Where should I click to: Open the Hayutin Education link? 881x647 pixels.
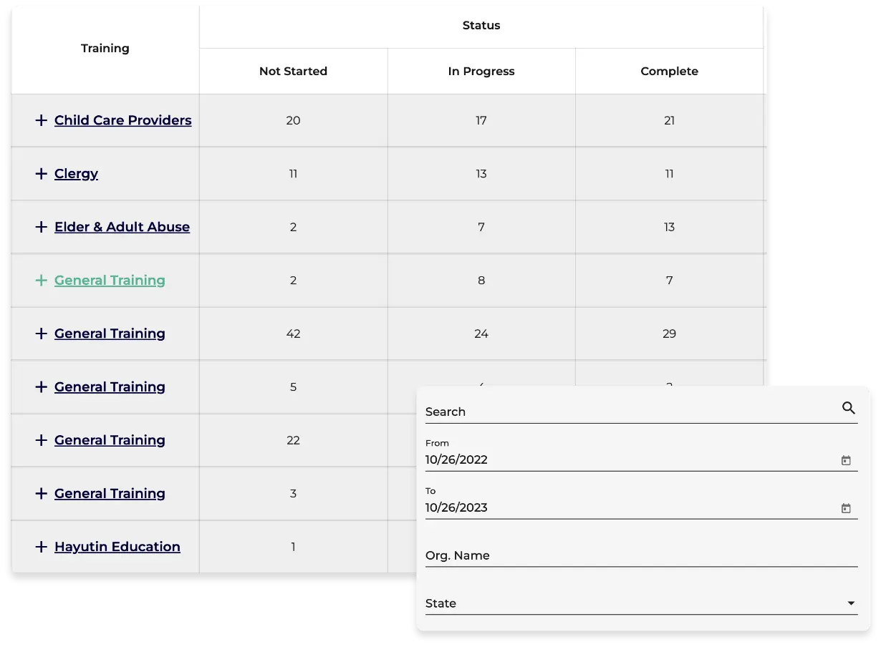pos(117,547)
